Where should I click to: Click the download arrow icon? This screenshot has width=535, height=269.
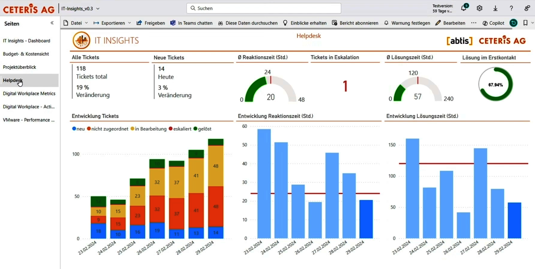[495, 8]
